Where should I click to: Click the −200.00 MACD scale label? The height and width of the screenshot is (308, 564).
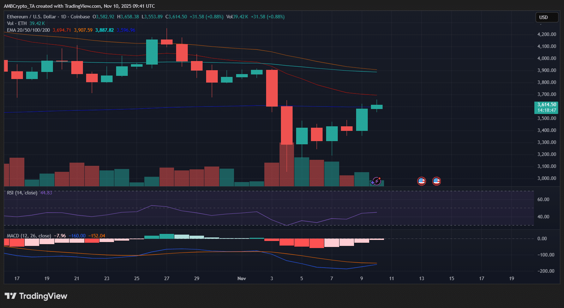[546, 271]
